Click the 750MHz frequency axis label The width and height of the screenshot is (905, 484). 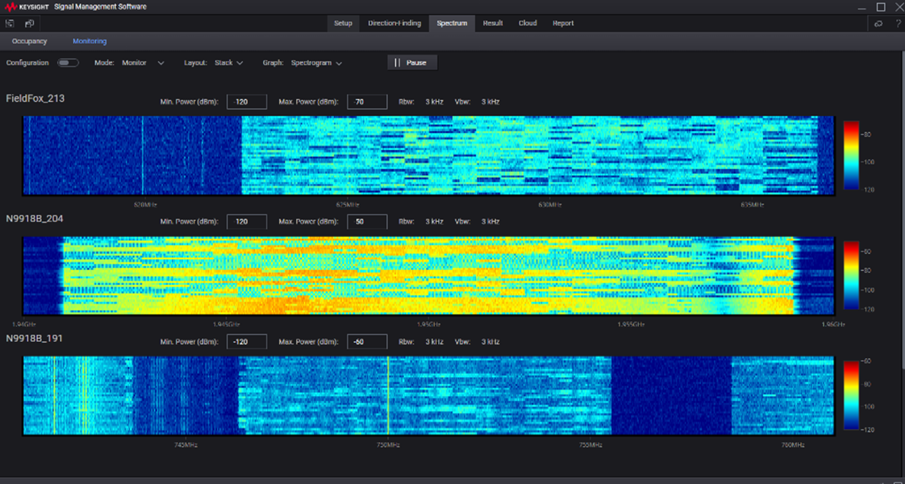click(388, 445)
